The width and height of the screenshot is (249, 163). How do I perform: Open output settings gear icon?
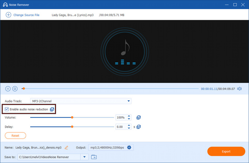[x=129, y=147]
